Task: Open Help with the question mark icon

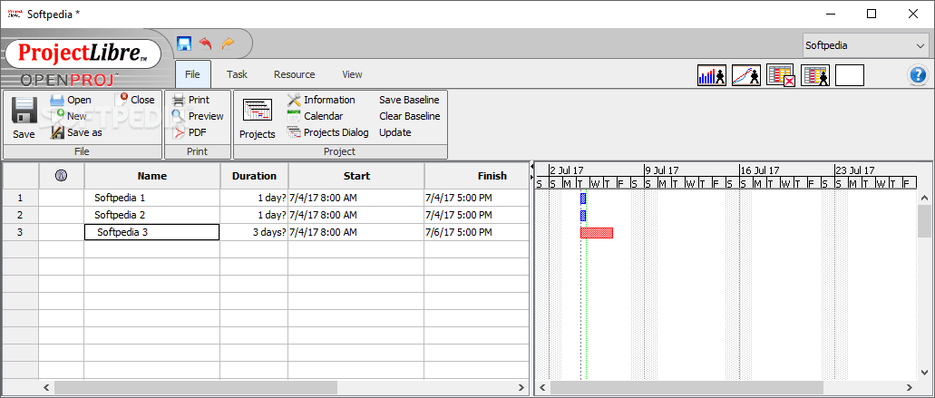Action: coord(918,75)
